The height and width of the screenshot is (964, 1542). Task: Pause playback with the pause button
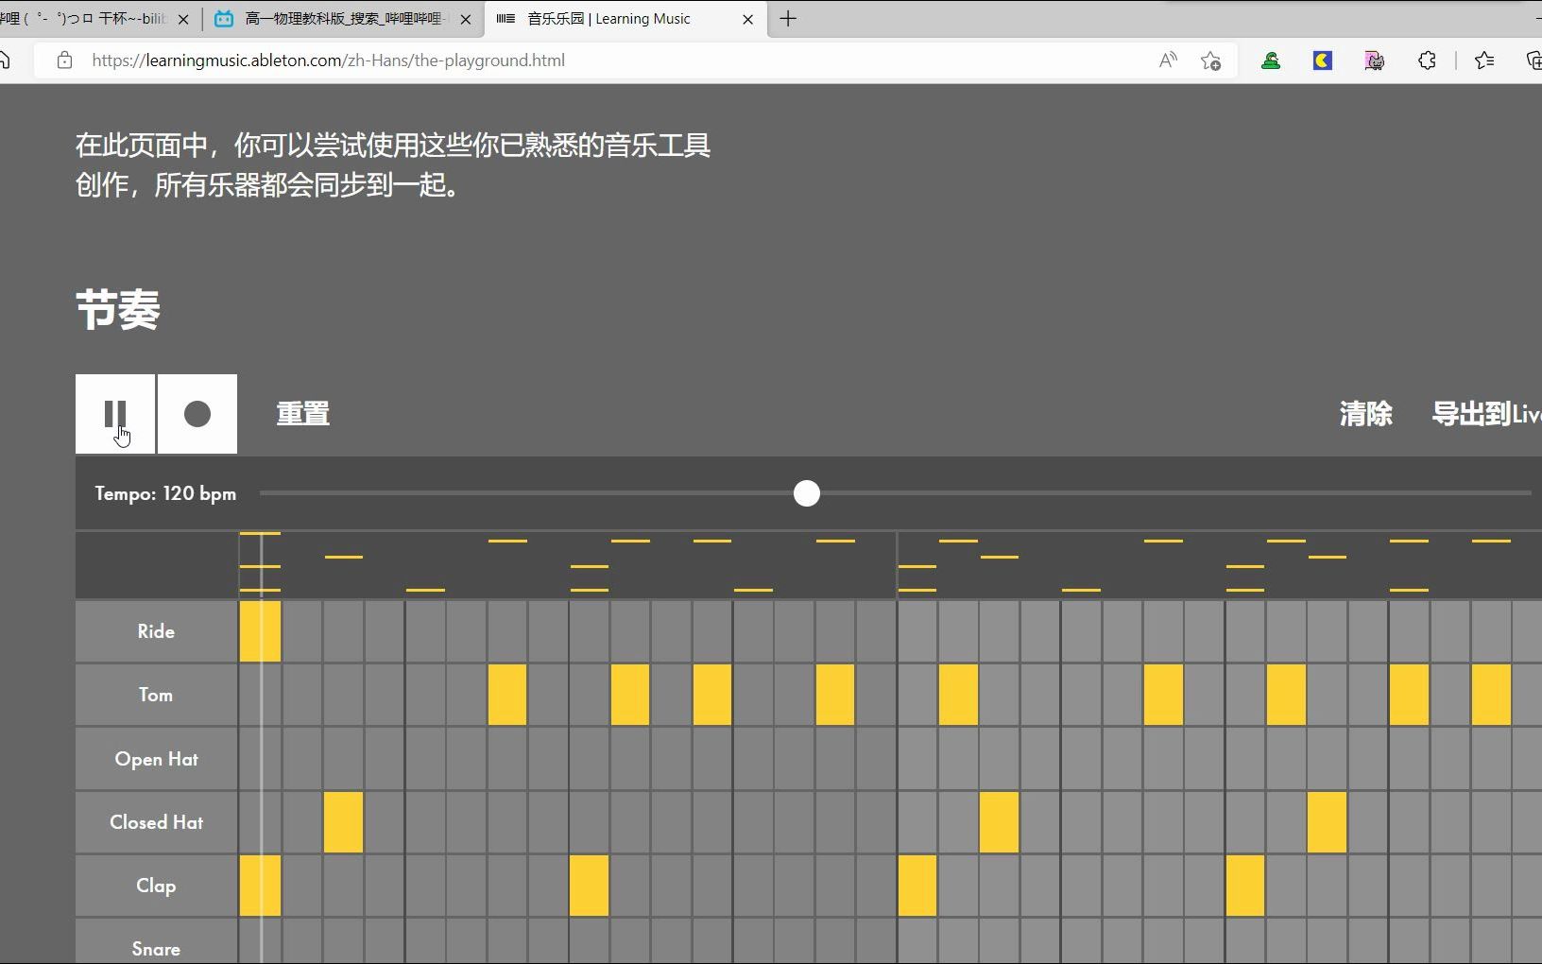[115, 414]
